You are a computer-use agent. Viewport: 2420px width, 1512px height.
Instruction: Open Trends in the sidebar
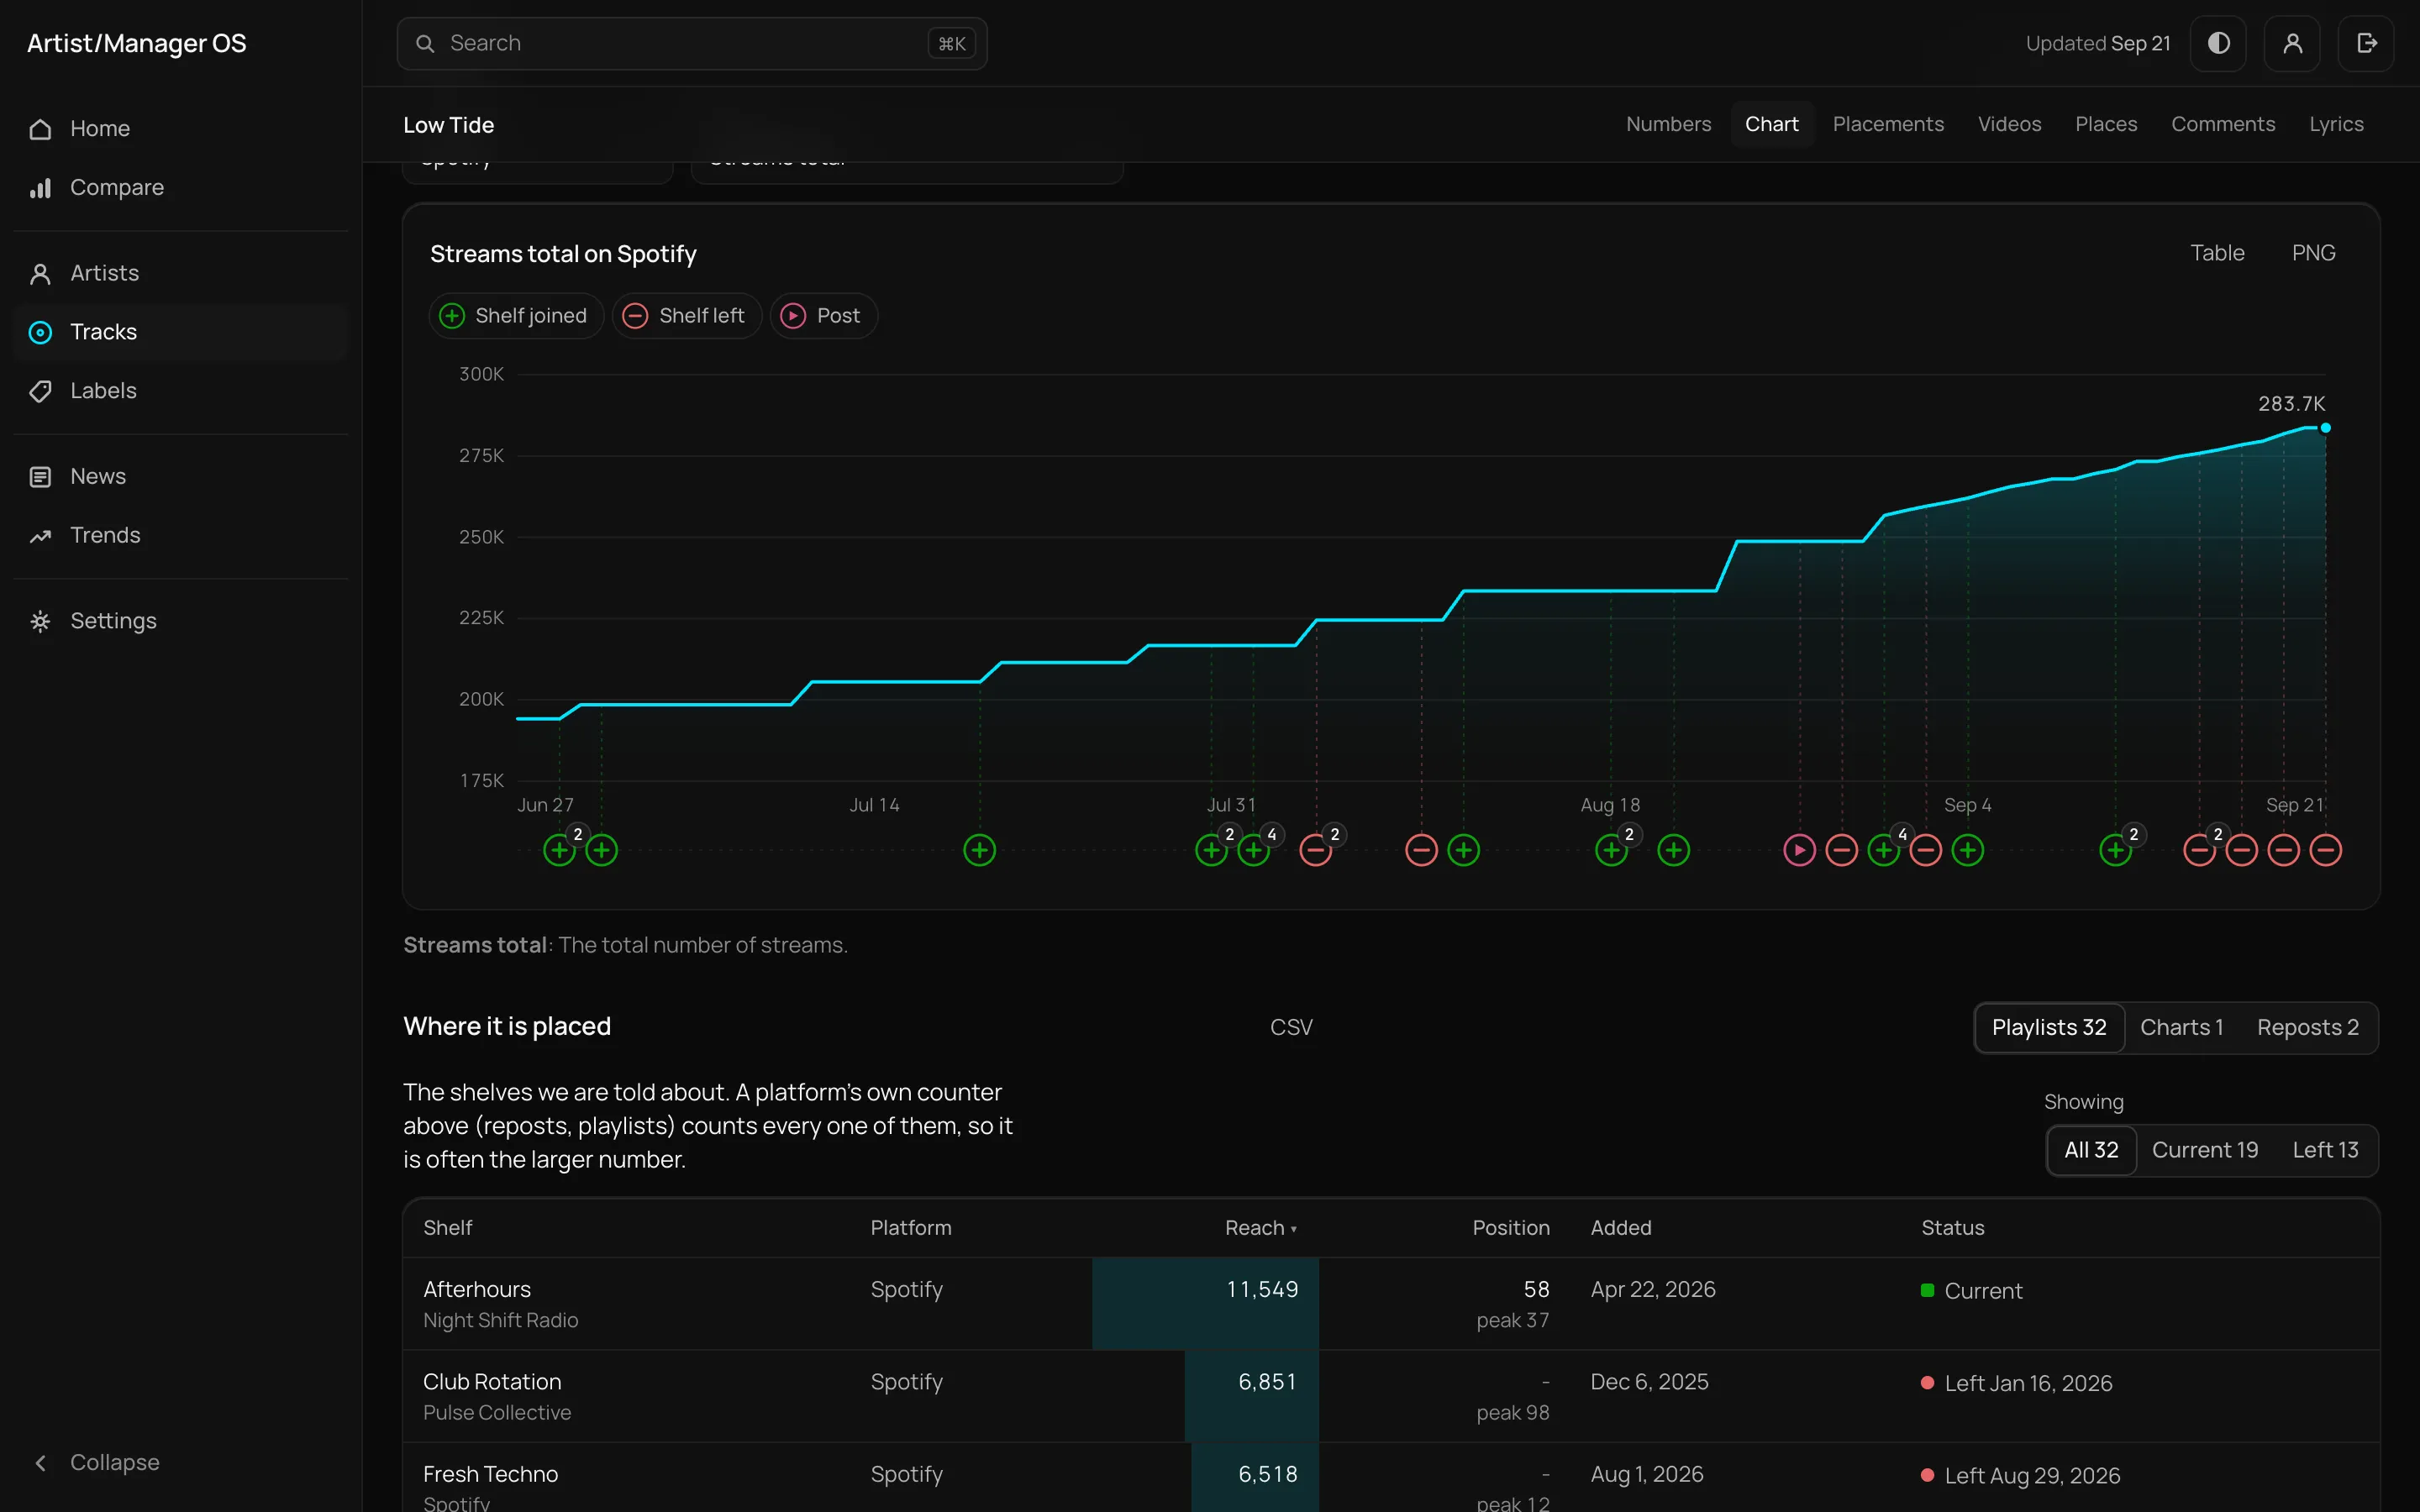181,536
